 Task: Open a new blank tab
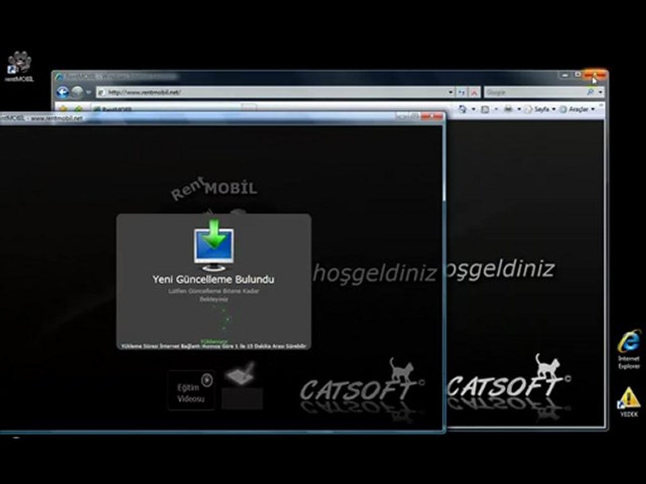coord(249,108)
